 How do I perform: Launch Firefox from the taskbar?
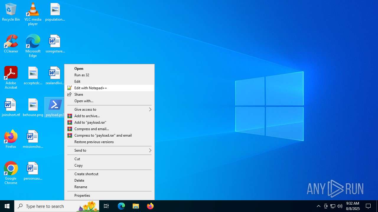point(150,206)
